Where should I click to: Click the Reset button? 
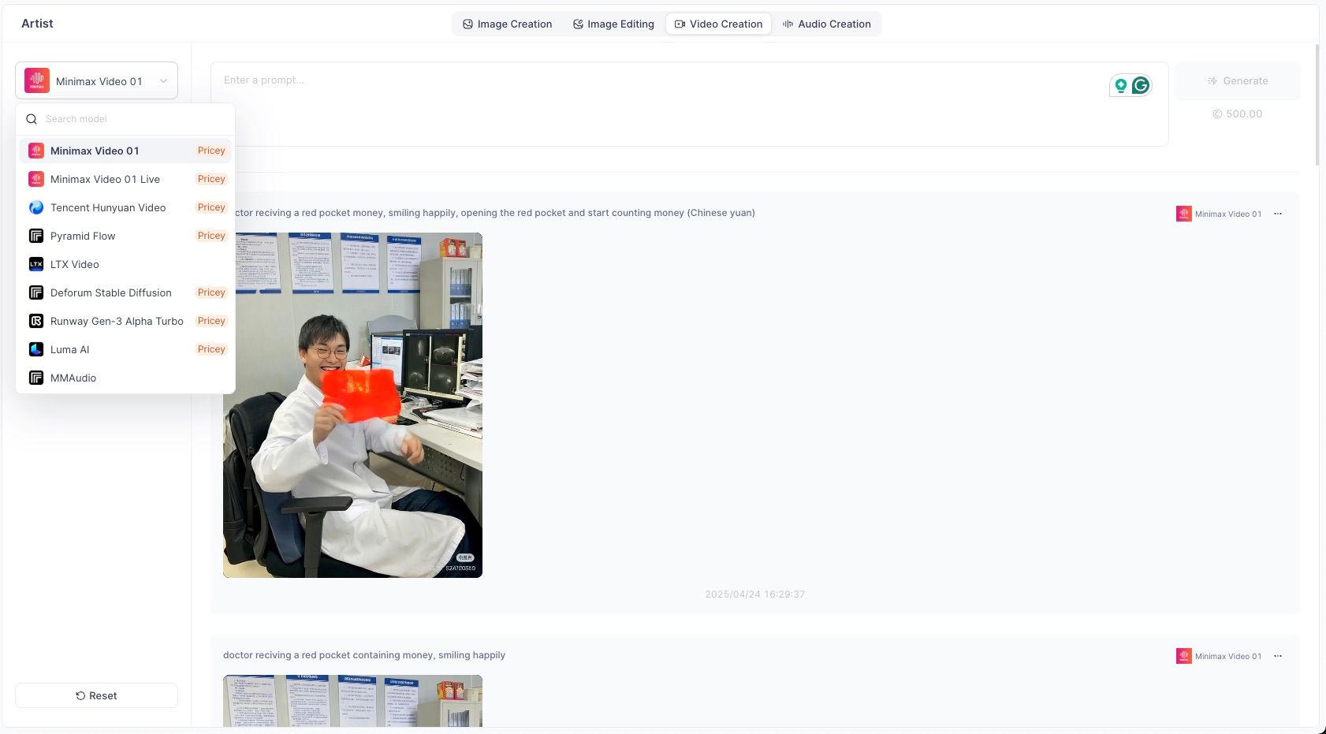(96, 695)
